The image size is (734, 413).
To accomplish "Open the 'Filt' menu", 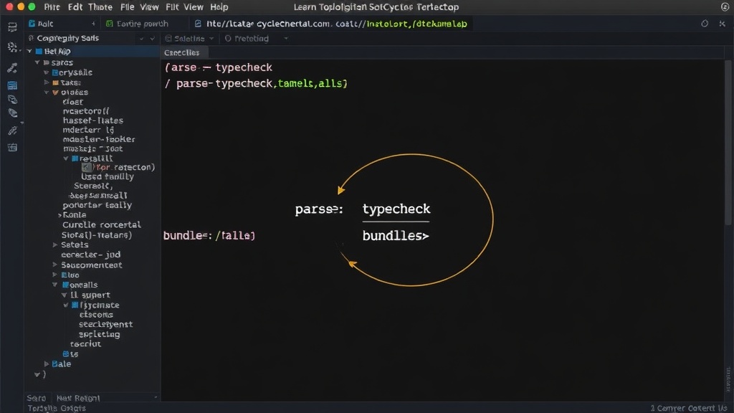I will point(172,7).
